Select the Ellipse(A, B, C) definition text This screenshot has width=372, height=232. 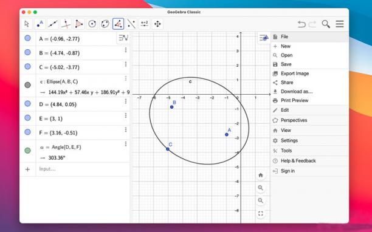[x=62, y=81]
